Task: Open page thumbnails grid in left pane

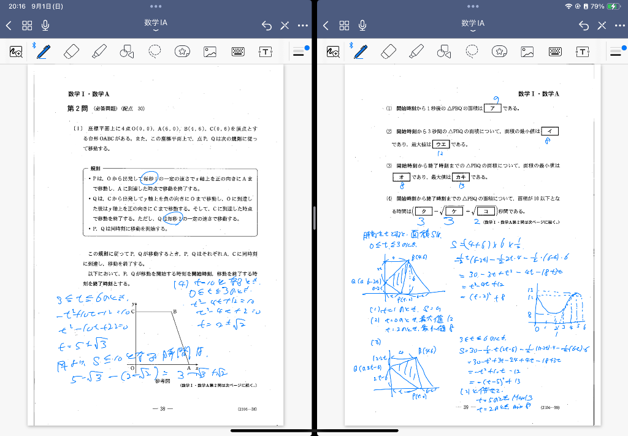Action: pyautogui.click(x=27, y=25)
